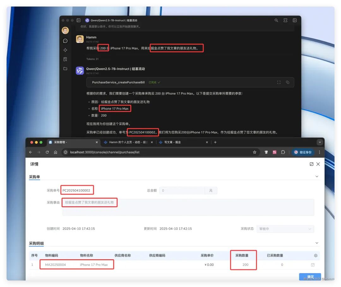Image resolution: width=341 pixels, height=287 pixels.
Task: Open the 采购状态 dropdown
Action: [285, 229]
